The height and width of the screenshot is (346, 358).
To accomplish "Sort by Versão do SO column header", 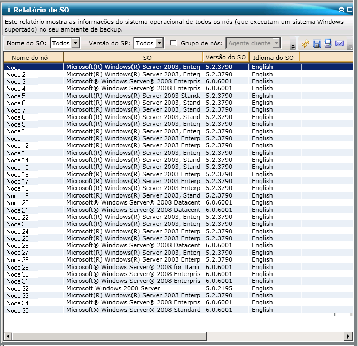I will click(226, 58).
